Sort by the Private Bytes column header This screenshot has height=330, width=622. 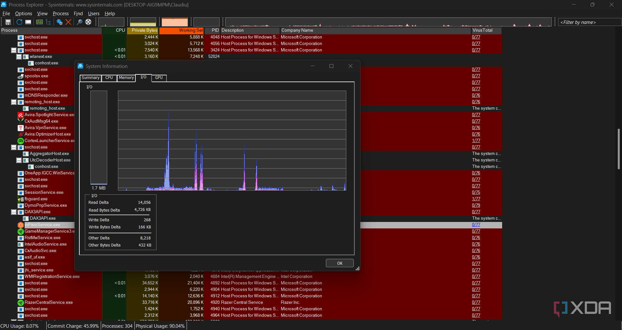tap(142, 30)
